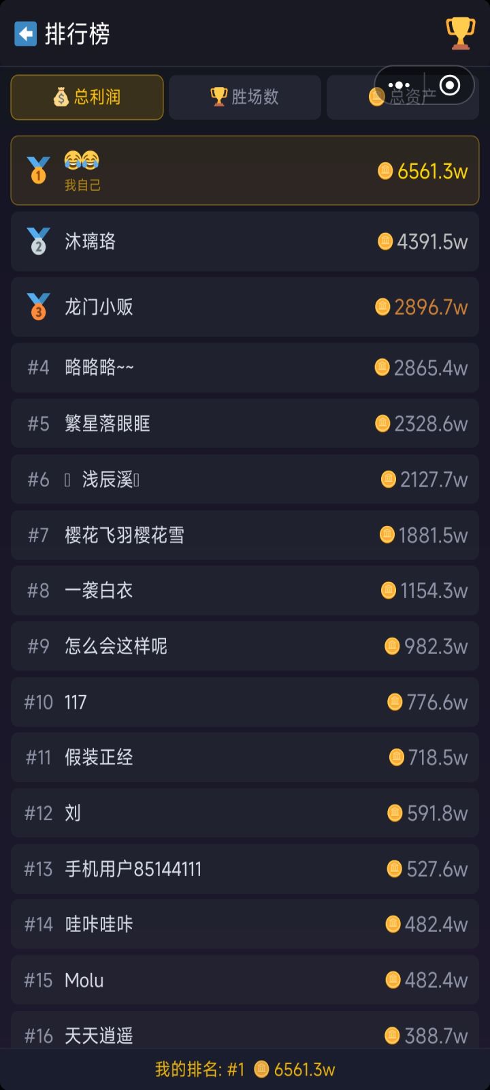Viewport: 490px width, 1090px height.
Task: Open 手机用户85144111 entry
Action: (x=245, y=869)
